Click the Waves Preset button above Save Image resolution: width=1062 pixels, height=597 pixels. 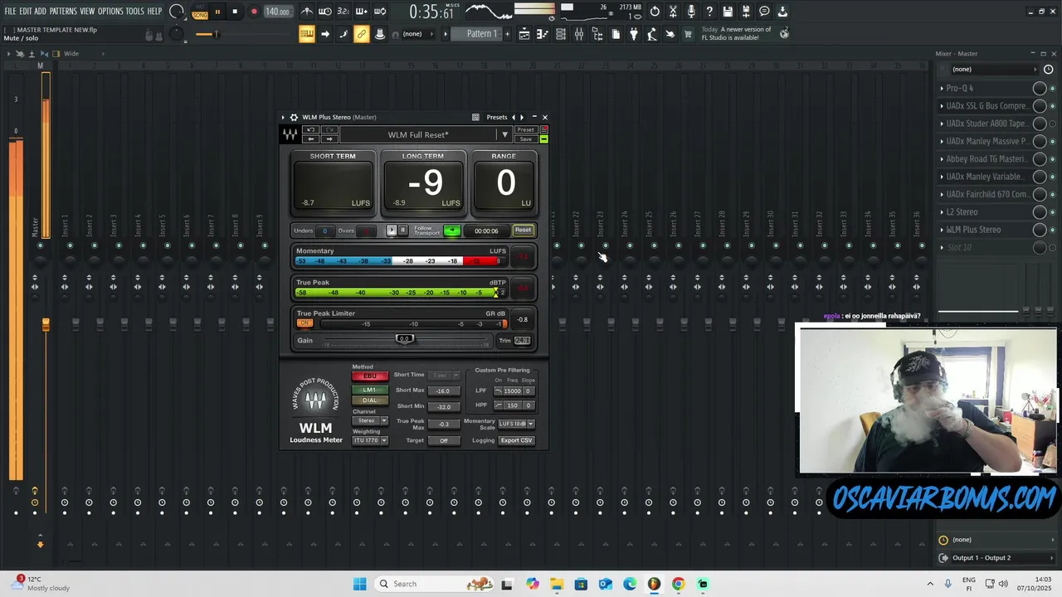[x=525, y=130]
